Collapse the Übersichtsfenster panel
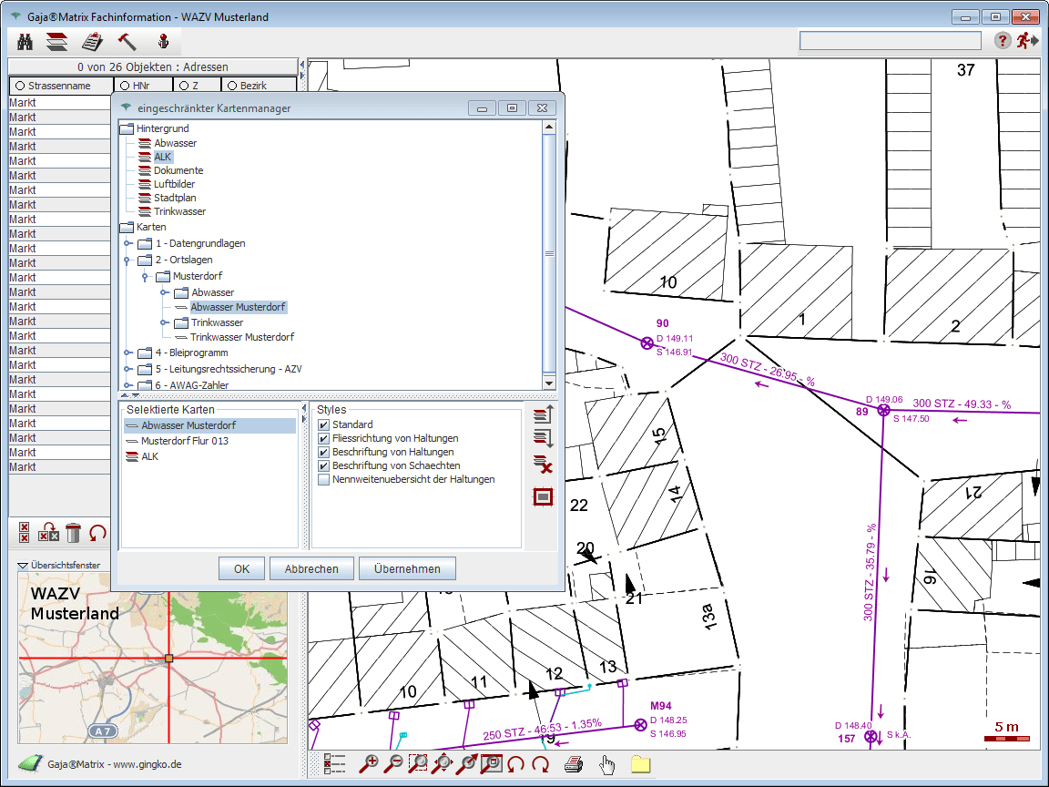This screenshot has height=787, width=1049. click(x=23, y=565)
